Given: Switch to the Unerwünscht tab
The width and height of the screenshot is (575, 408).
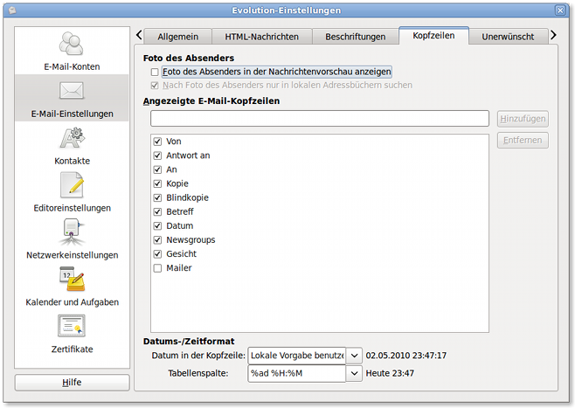Looking at the screenshot, I should coord(508,37).
